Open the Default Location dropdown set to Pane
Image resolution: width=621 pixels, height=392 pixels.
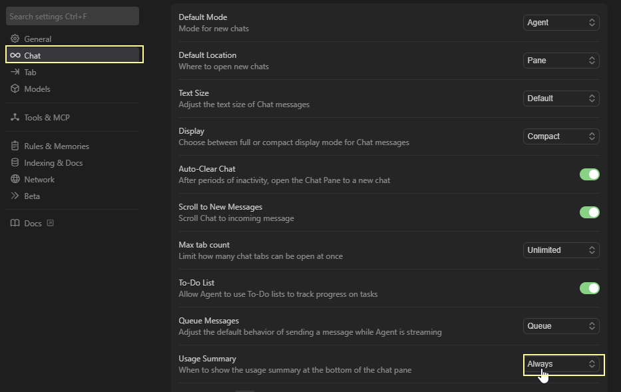[x=561, y=61]
